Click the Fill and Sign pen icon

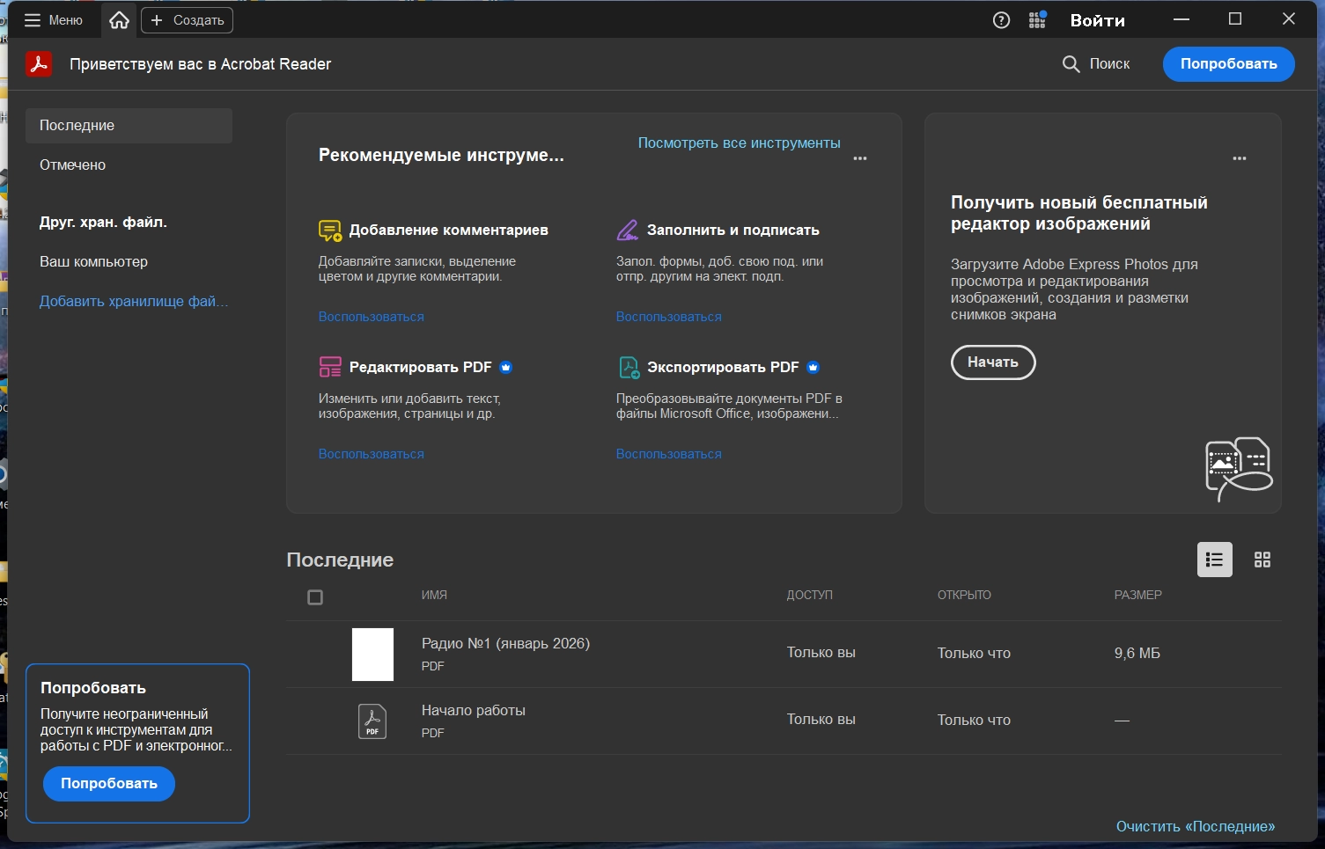pyautogui.click(x=627, y=231)
